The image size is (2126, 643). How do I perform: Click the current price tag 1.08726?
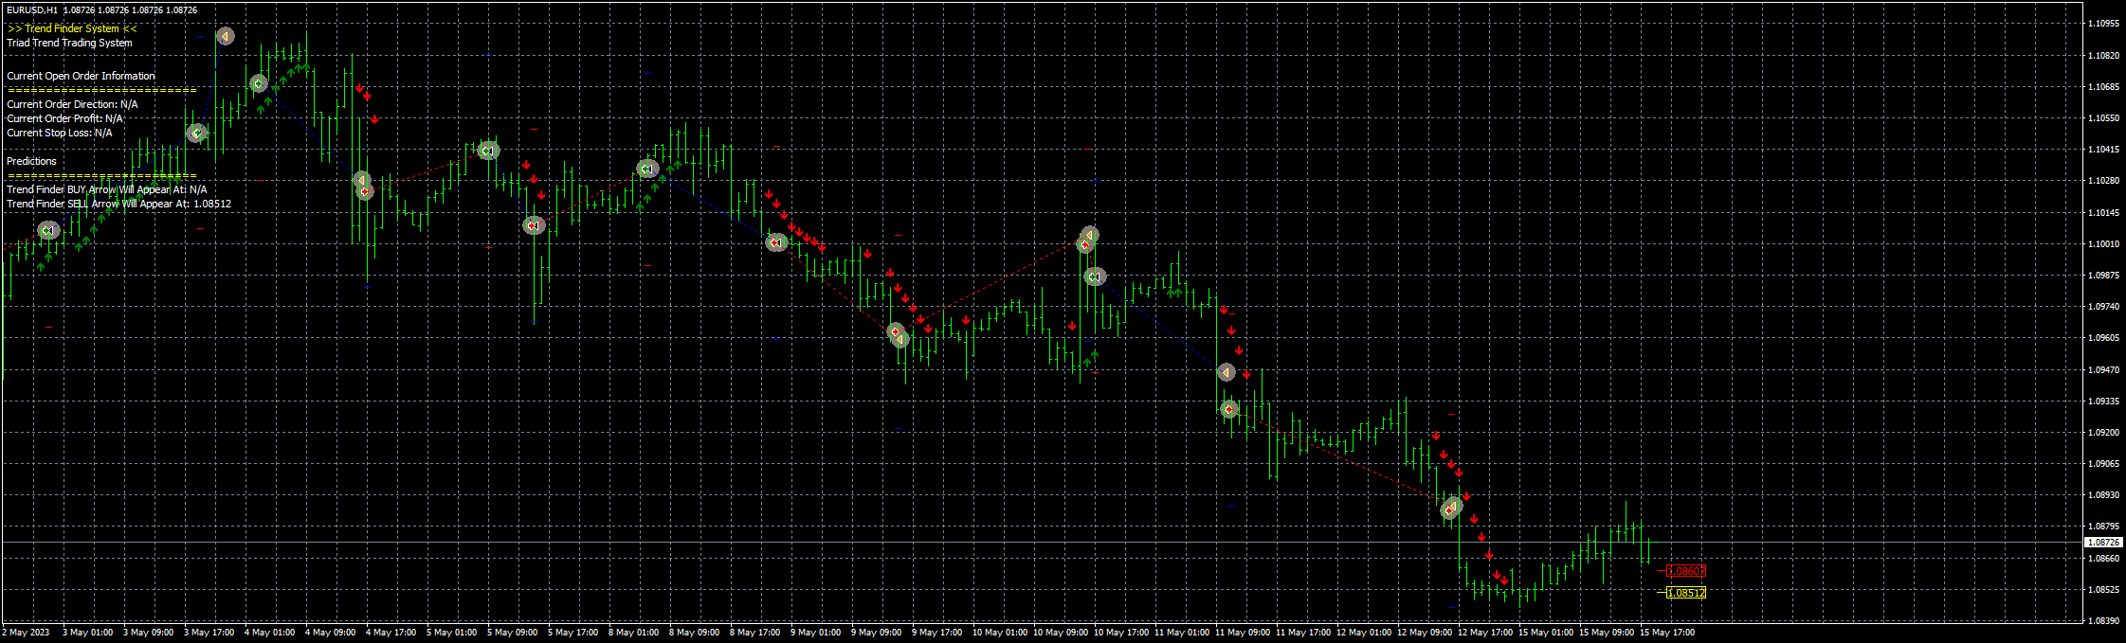pyautogui.click(x=2103, y=543)
